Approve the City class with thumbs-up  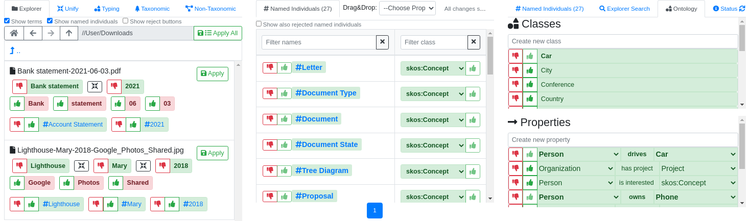click(x=530, y=70)
